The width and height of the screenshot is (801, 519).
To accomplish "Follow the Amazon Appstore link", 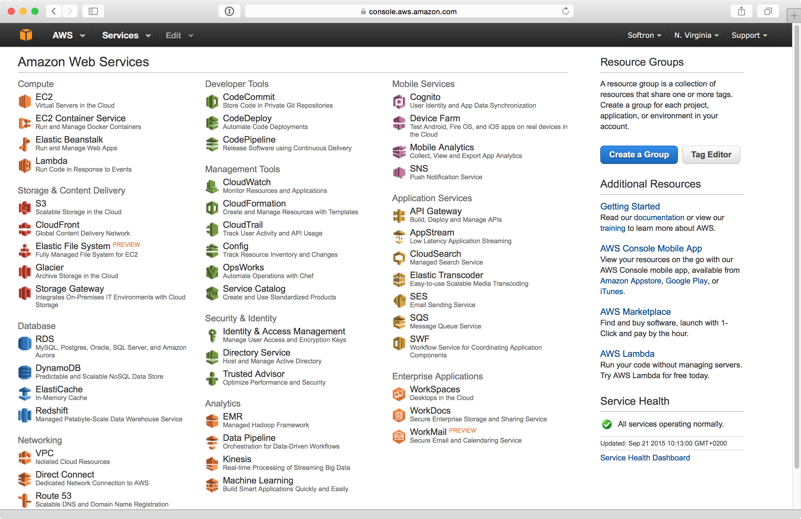I will coord(631,281).
